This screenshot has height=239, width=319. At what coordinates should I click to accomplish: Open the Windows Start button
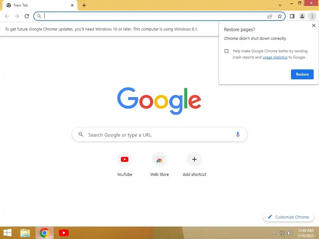pos(7,233)
